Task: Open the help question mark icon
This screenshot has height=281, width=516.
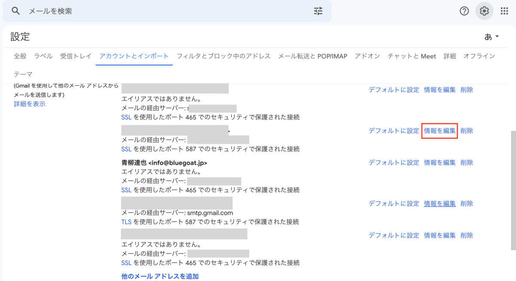Action: pyautogui.click(x=464, y=11)
